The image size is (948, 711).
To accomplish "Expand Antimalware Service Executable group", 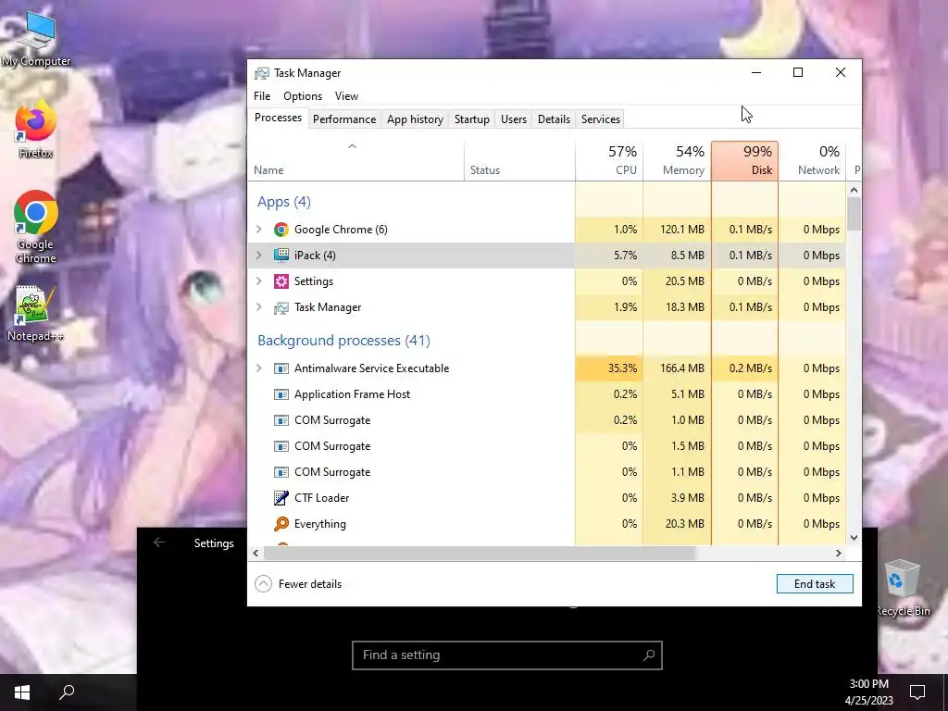I will pyautogui.click(x=259, y=368).
